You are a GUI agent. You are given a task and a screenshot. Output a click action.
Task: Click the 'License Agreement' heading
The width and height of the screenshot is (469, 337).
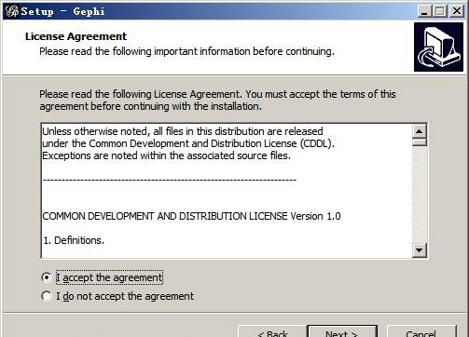76,36
